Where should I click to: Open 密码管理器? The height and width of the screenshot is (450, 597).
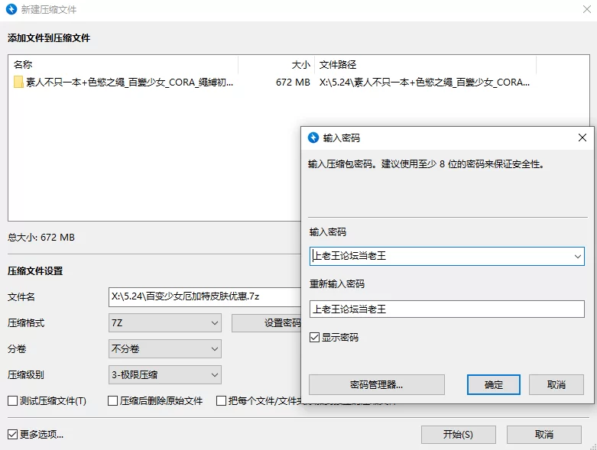376,384
